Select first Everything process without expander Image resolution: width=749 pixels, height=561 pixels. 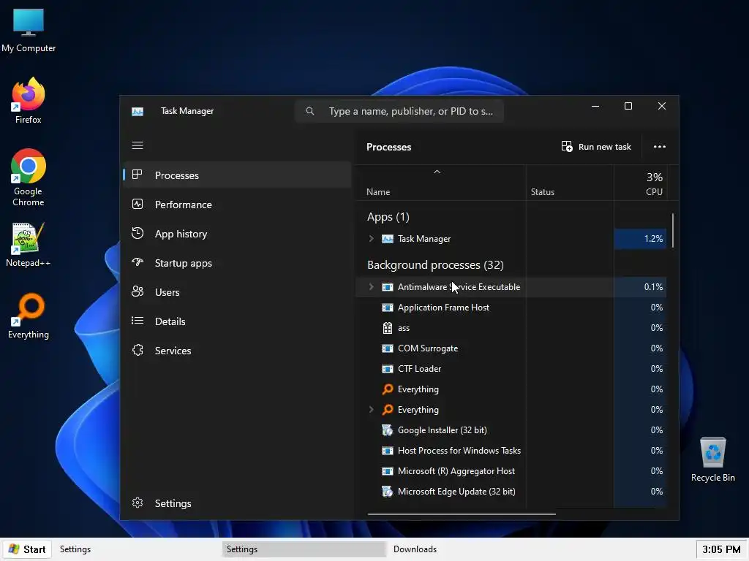point(511,389)
